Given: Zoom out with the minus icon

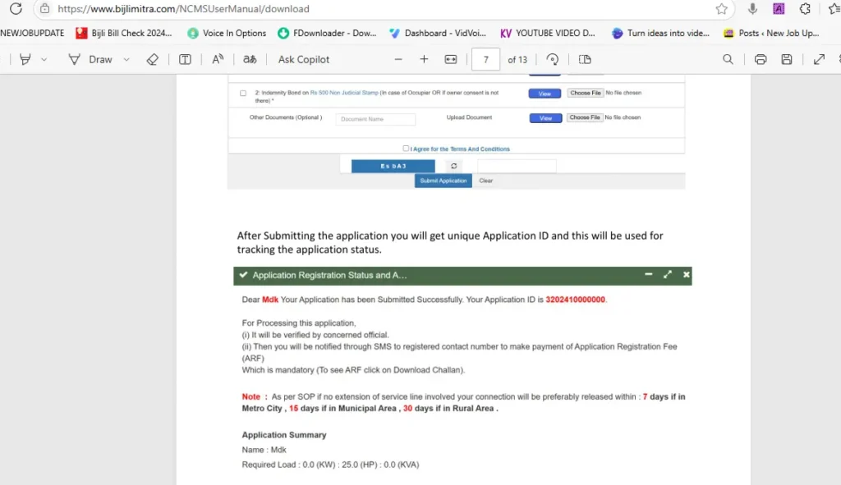Looking at the screenshot, I should (x=398, y=59).
